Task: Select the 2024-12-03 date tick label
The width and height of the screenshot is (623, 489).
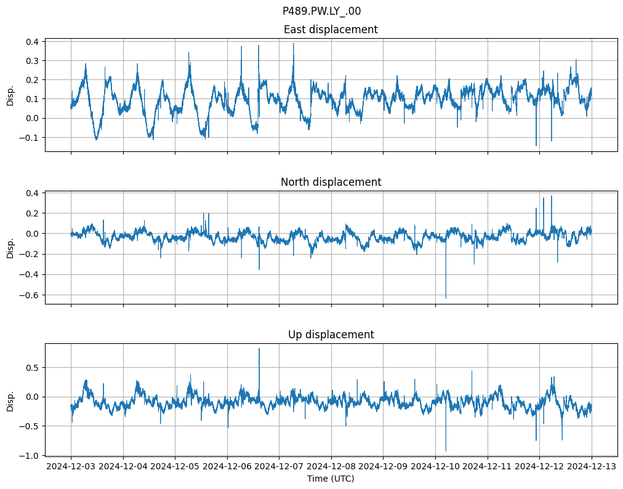Action: pyautogui.click(x=71, y=466)
